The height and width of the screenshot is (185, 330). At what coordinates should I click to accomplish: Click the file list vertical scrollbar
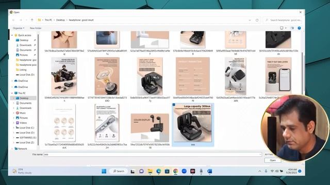pyautogui.click(x=303, y=73)
